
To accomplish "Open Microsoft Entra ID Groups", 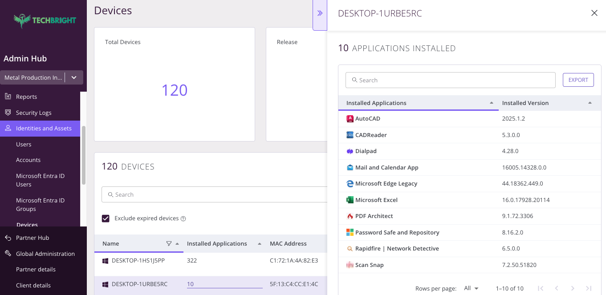I will (40, 205).
